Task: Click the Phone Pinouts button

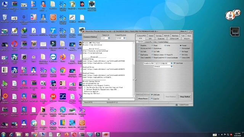Action: point(143,99)
